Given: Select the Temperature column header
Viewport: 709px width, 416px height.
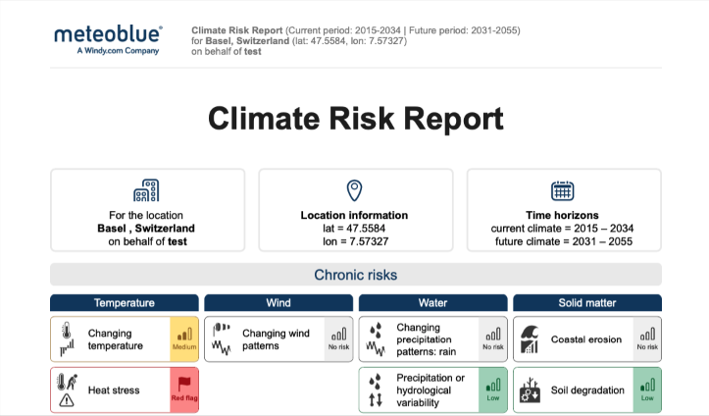Looking at the screenshot, I should click(125, 303).
